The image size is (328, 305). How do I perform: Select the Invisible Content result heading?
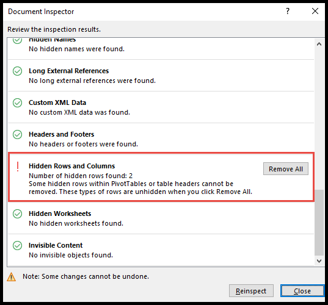tap(56, 245)
